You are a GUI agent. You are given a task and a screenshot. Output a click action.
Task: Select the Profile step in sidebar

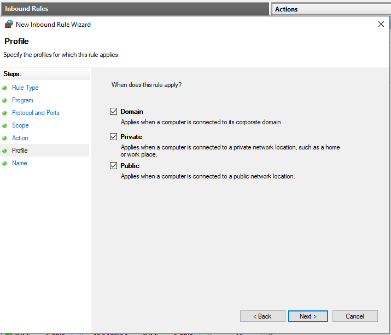[20, 151]
